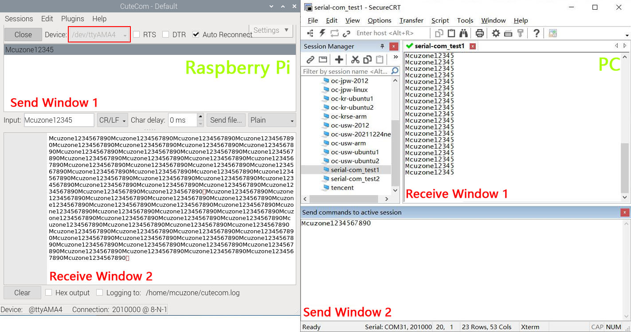Select serial-com_test2 in the session list
This screenshot has height=332, width=631.
[355, 179]
